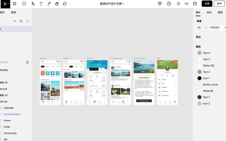Click frame icon beside Calendar layer

click(1, 108)
